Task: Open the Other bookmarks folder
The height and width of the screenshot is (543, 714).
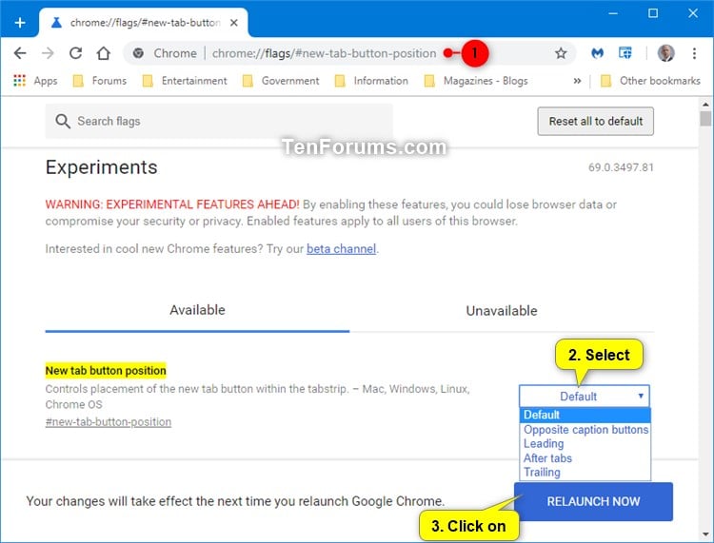Action: [651, 81]
